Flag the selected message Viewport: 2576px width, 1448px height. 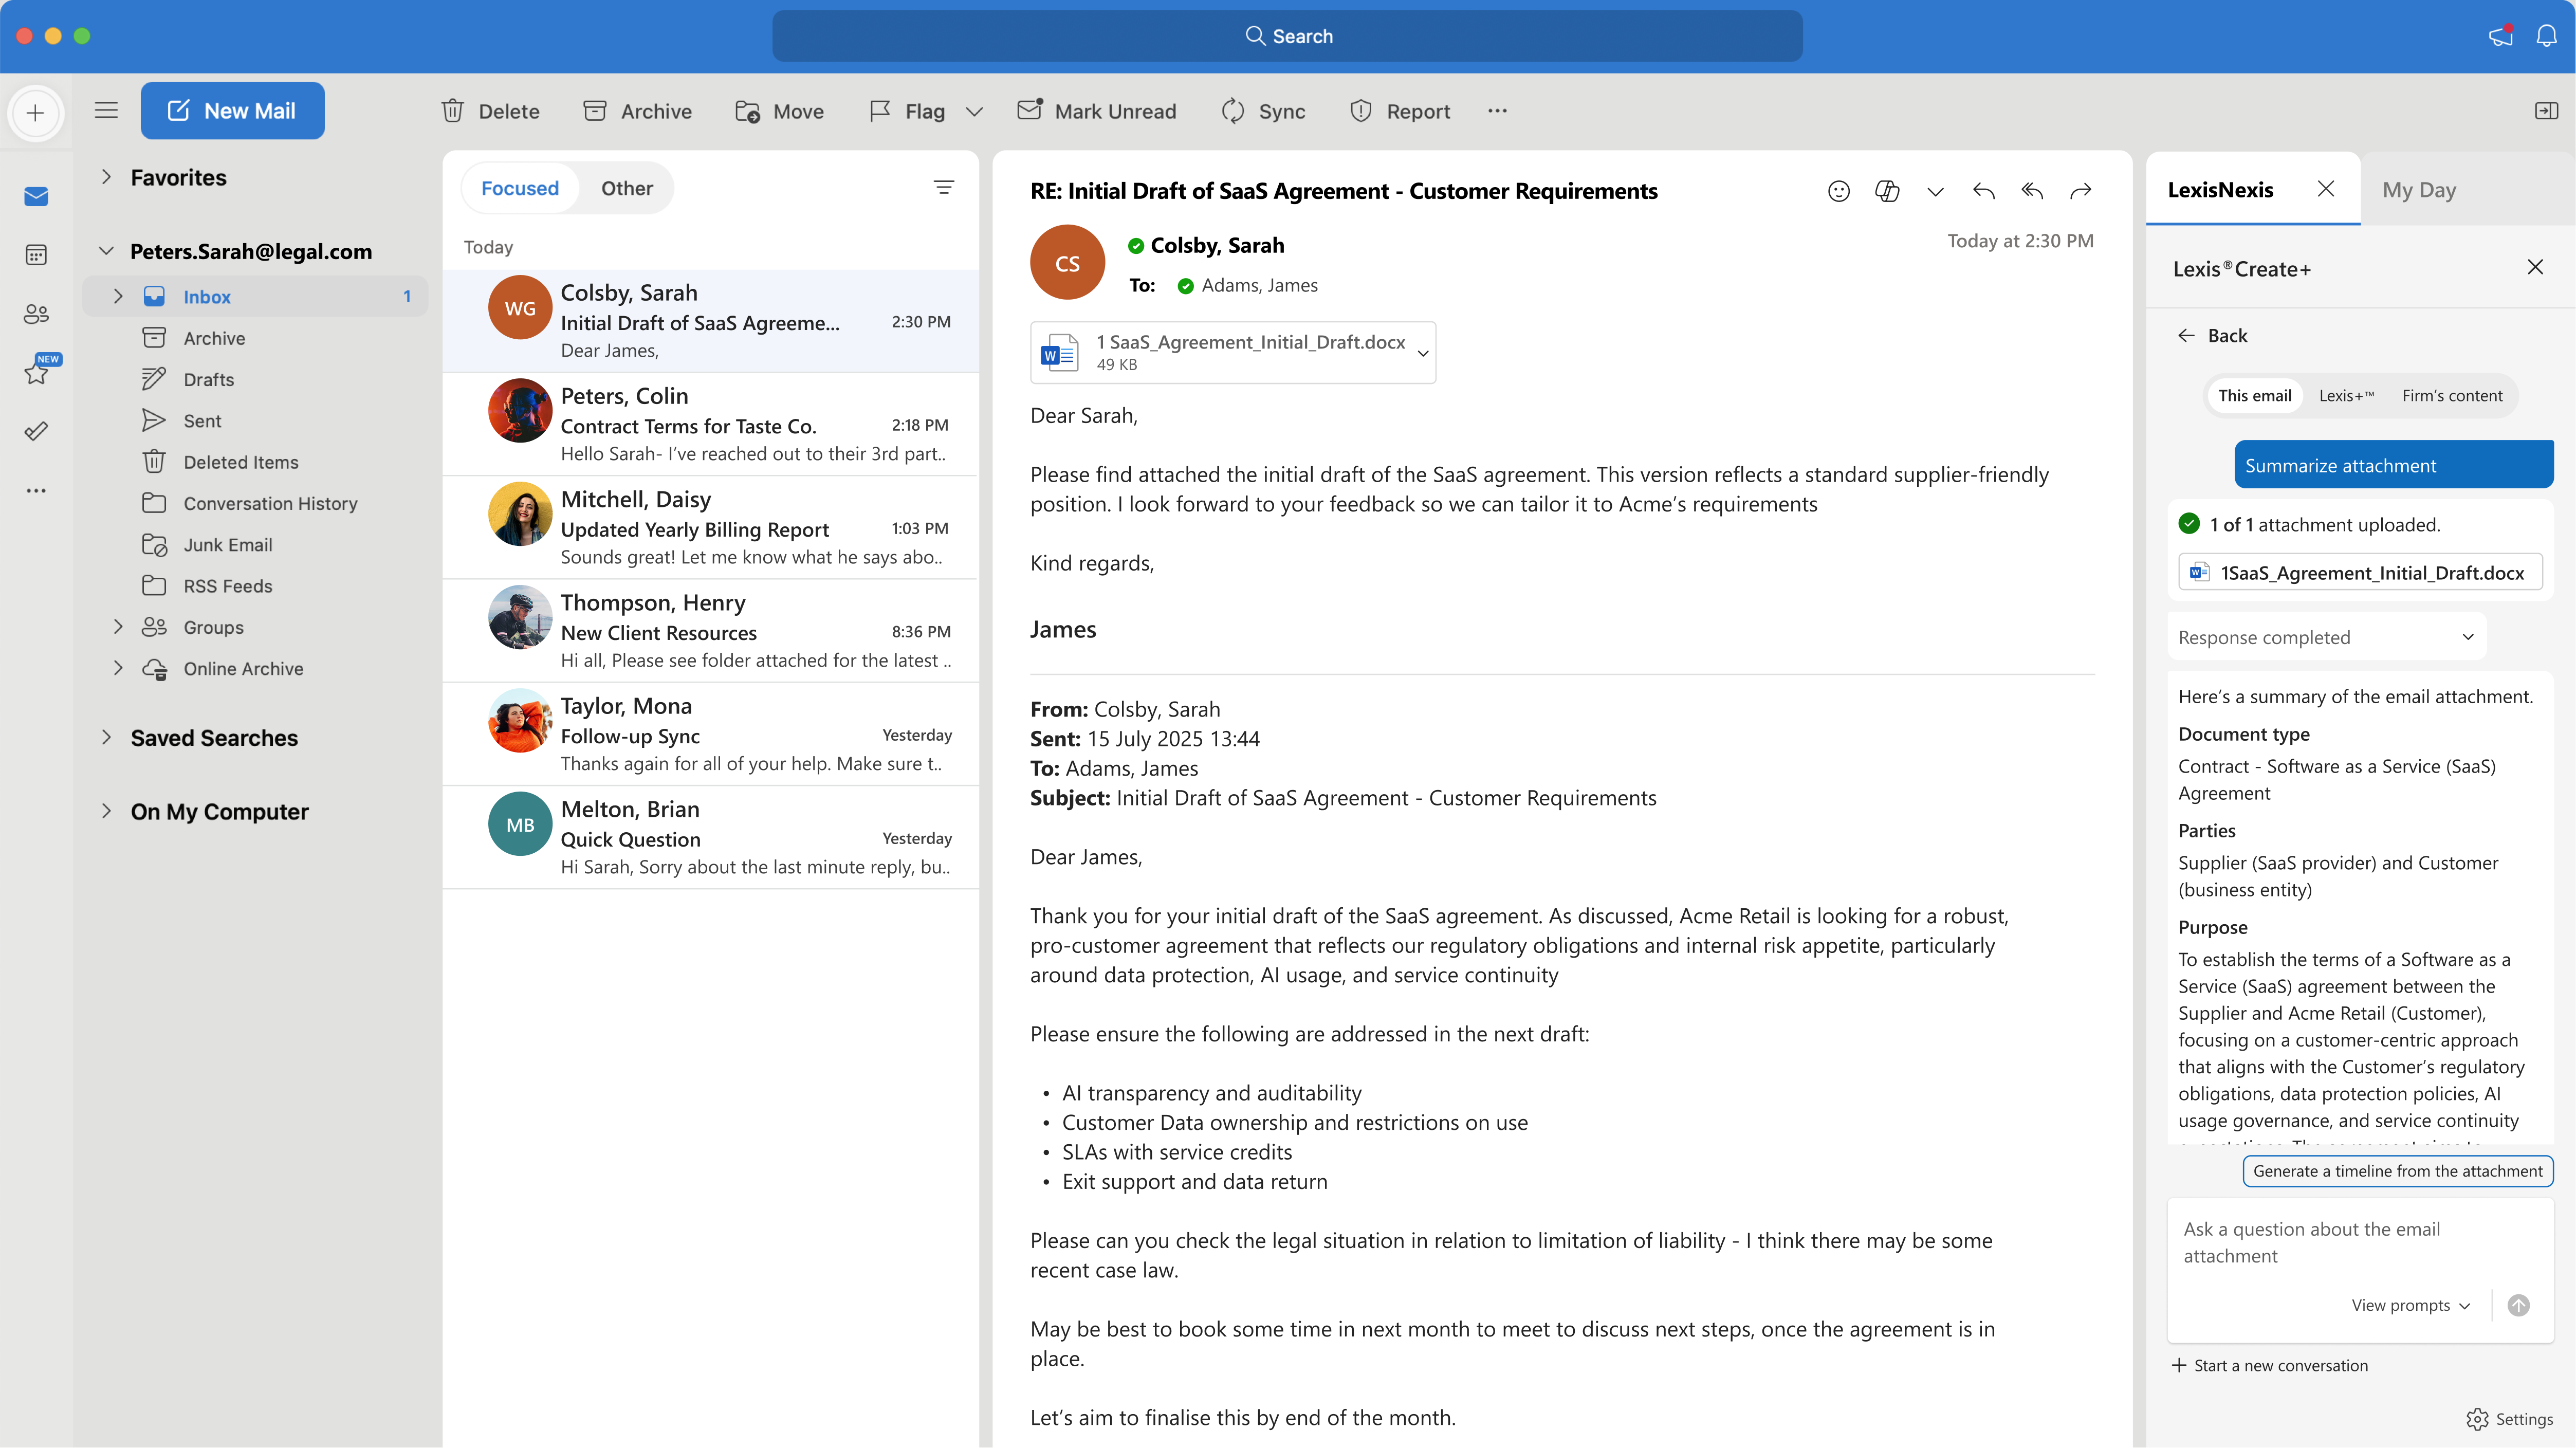907,111
